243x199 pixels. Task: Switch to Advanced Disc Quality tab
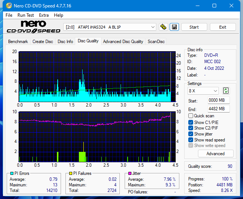[123, 42]
